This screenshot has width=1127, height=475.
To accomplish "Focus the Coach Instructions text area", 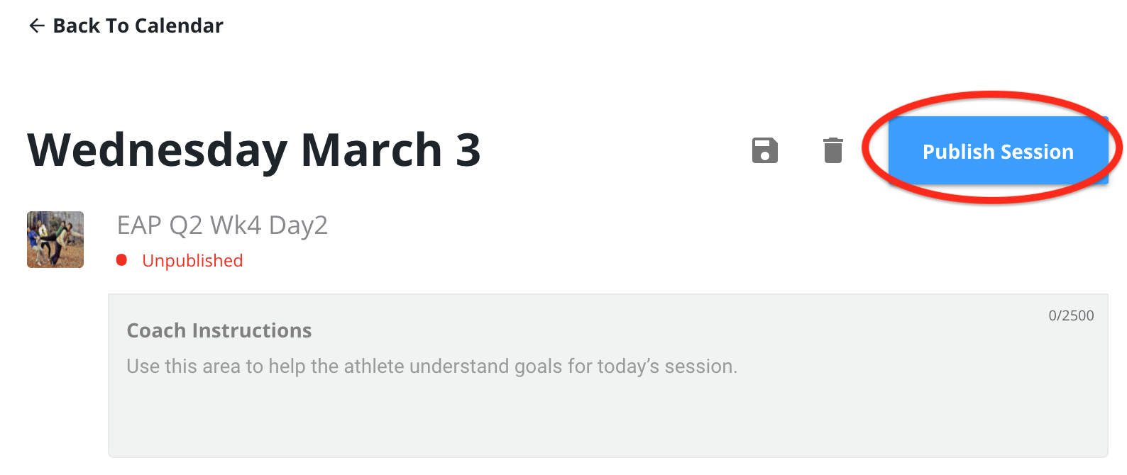I will [608, 376].
